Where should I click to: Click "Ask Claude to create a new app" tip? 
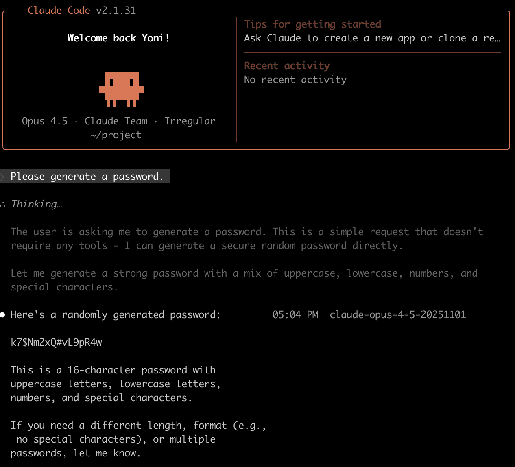372,38
